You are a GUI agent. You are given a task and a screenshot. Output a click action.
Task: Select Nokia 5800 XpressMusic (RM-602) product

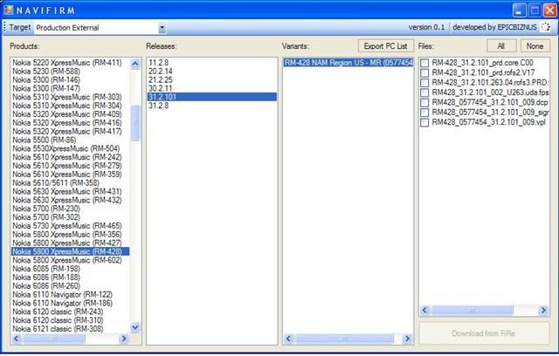click(x=67, y=260)
